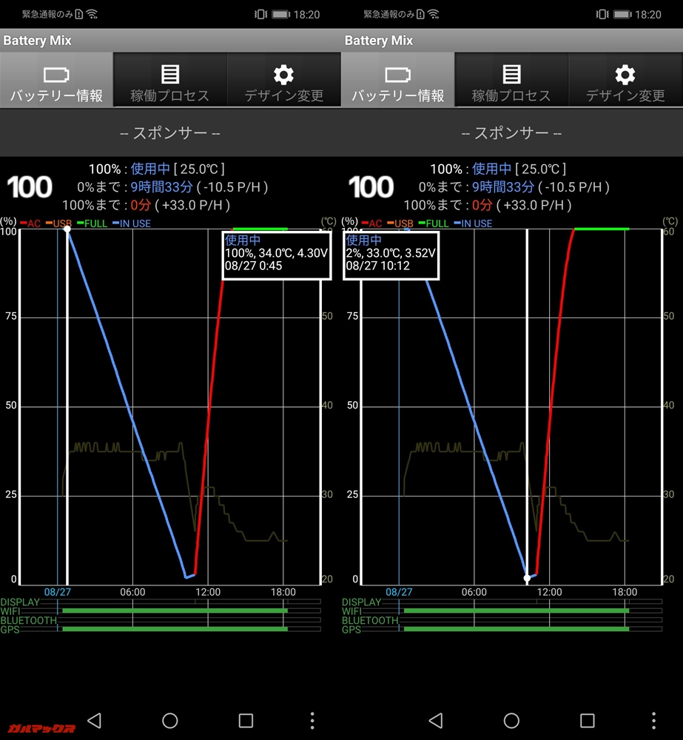Tap the スポンサー banner on left screen
This screenshot has width=683, height=740.
click(x=170, y=133)
